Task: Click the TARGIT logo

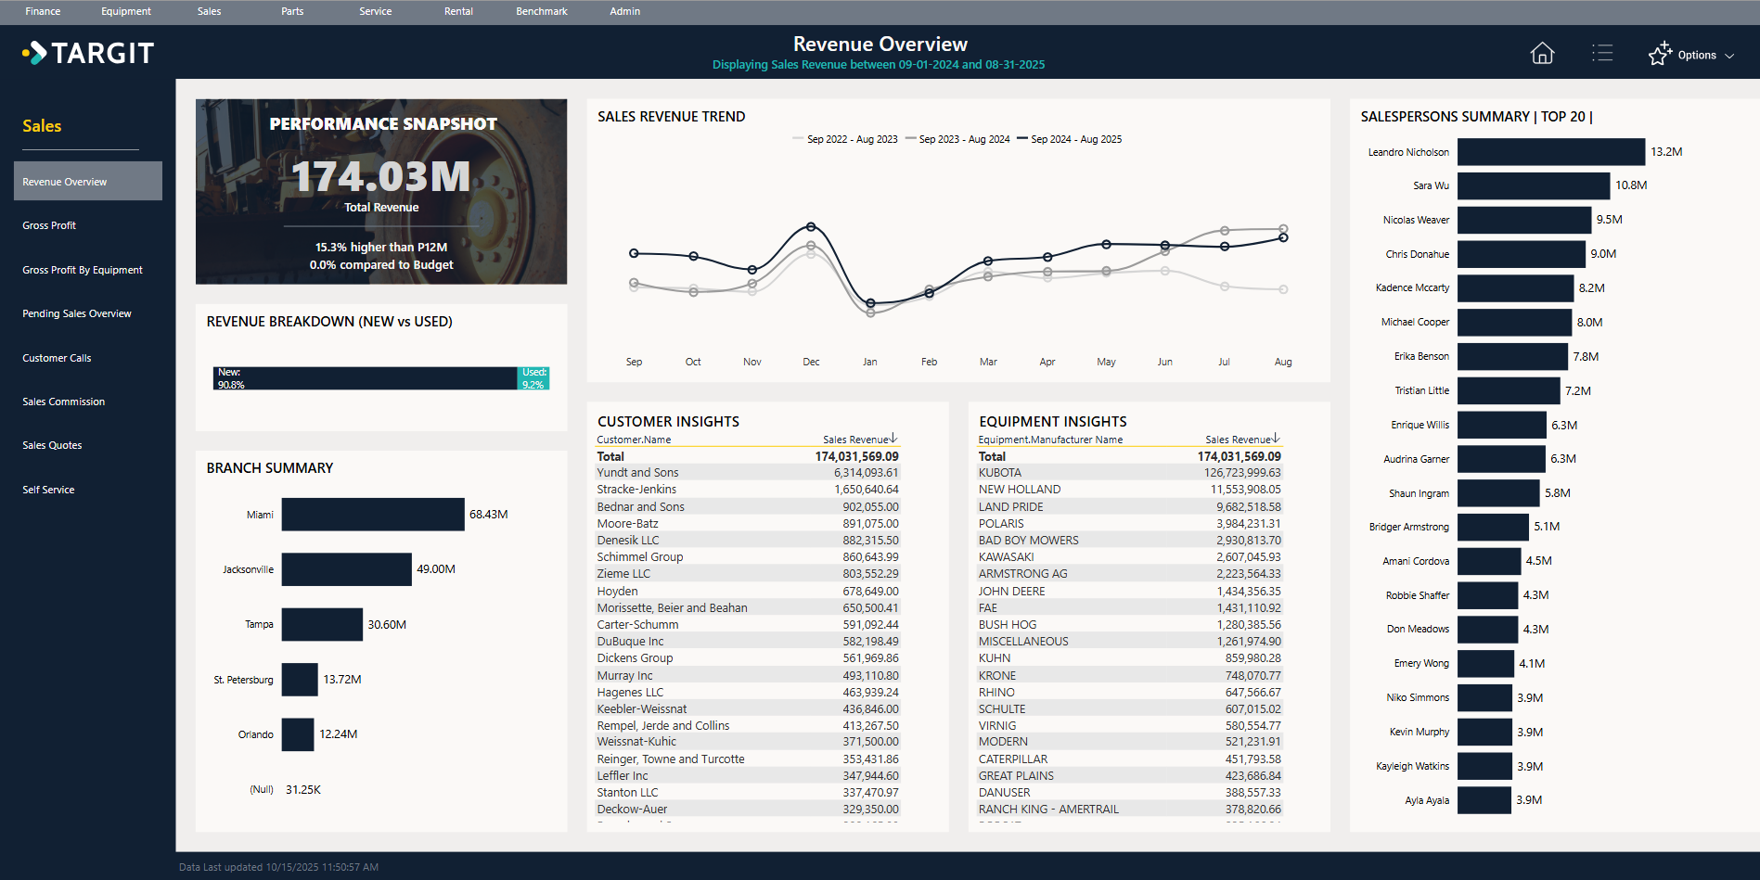Action: click(88, 53)
